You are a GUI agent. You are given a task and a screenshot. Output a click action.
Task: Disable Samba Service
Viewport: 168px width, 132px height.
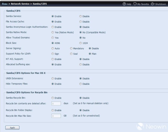[81, 16]
